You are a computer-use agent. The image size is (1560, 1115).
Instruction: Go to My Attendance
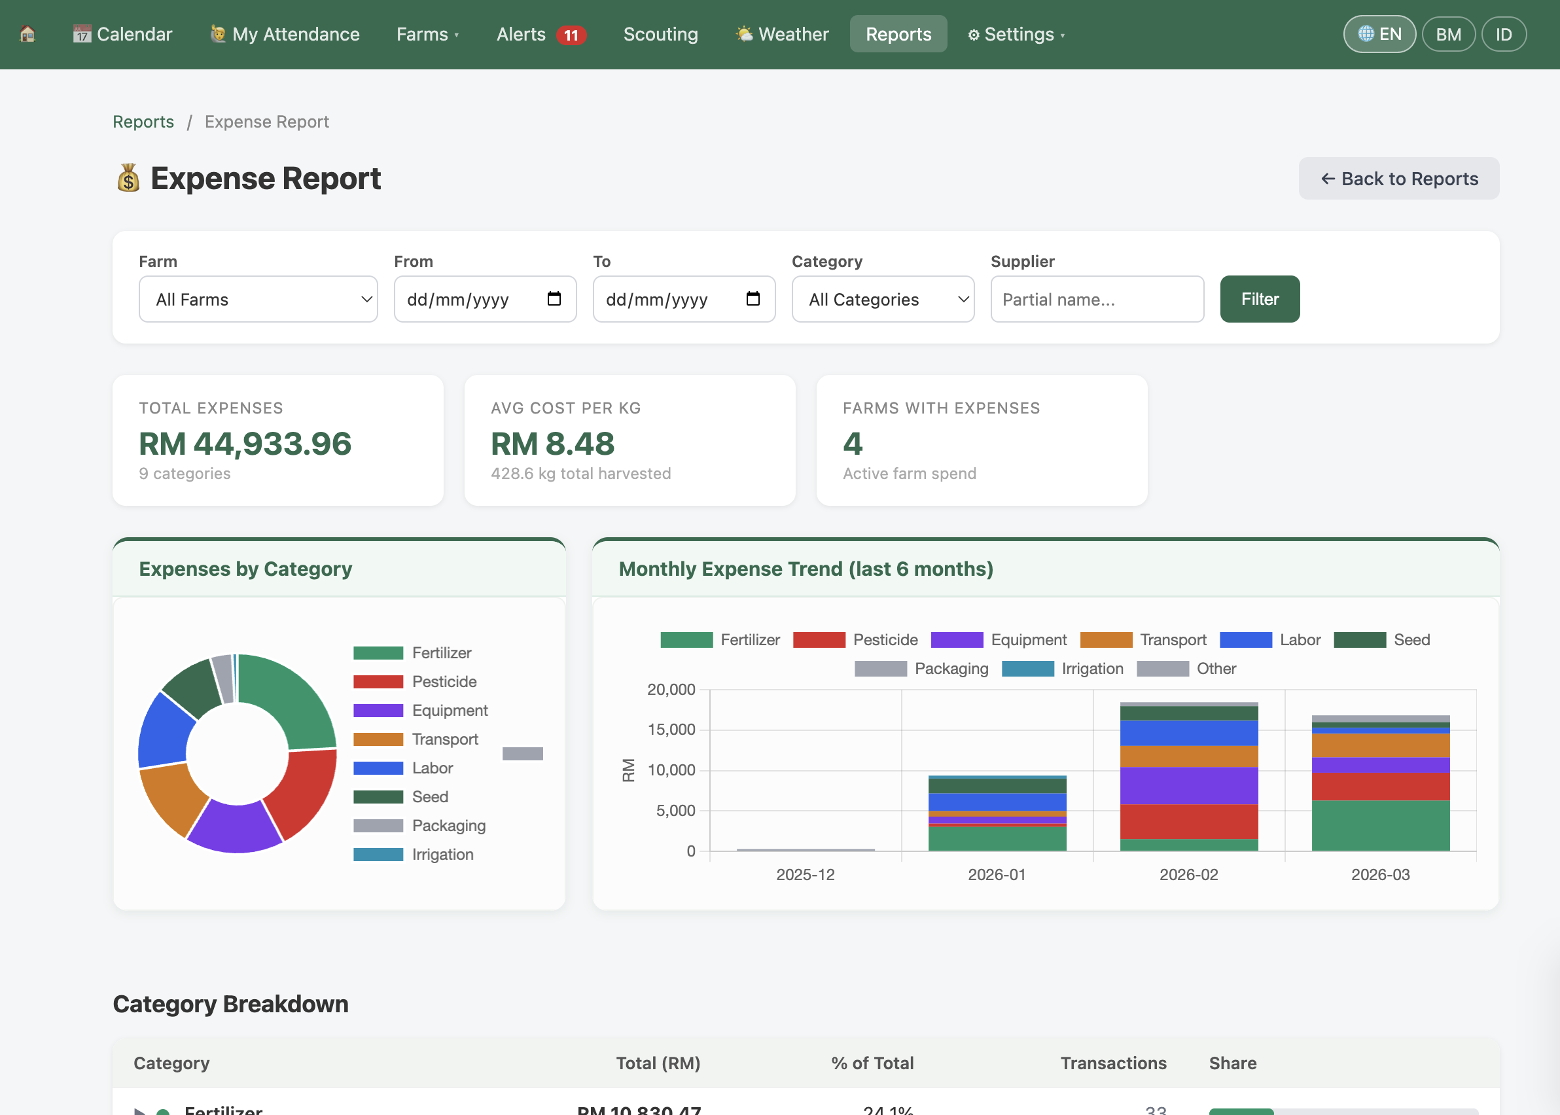coord(285,33)
